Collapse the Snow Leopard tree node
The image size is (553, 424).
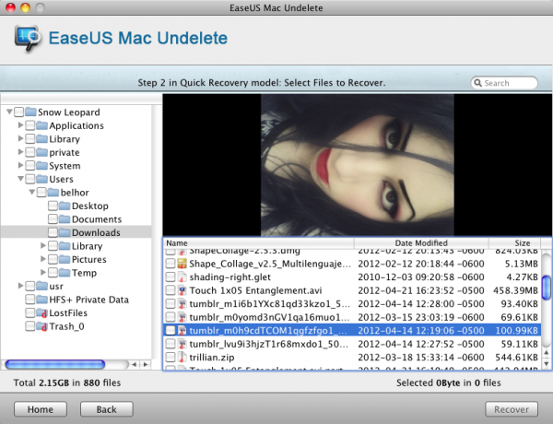9,112
